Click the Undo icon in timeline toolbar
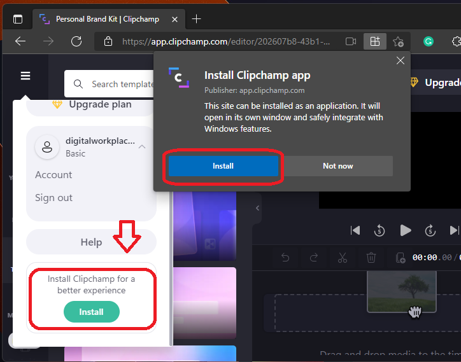Viewport: 461px width, 362px height. pos(285,258)
